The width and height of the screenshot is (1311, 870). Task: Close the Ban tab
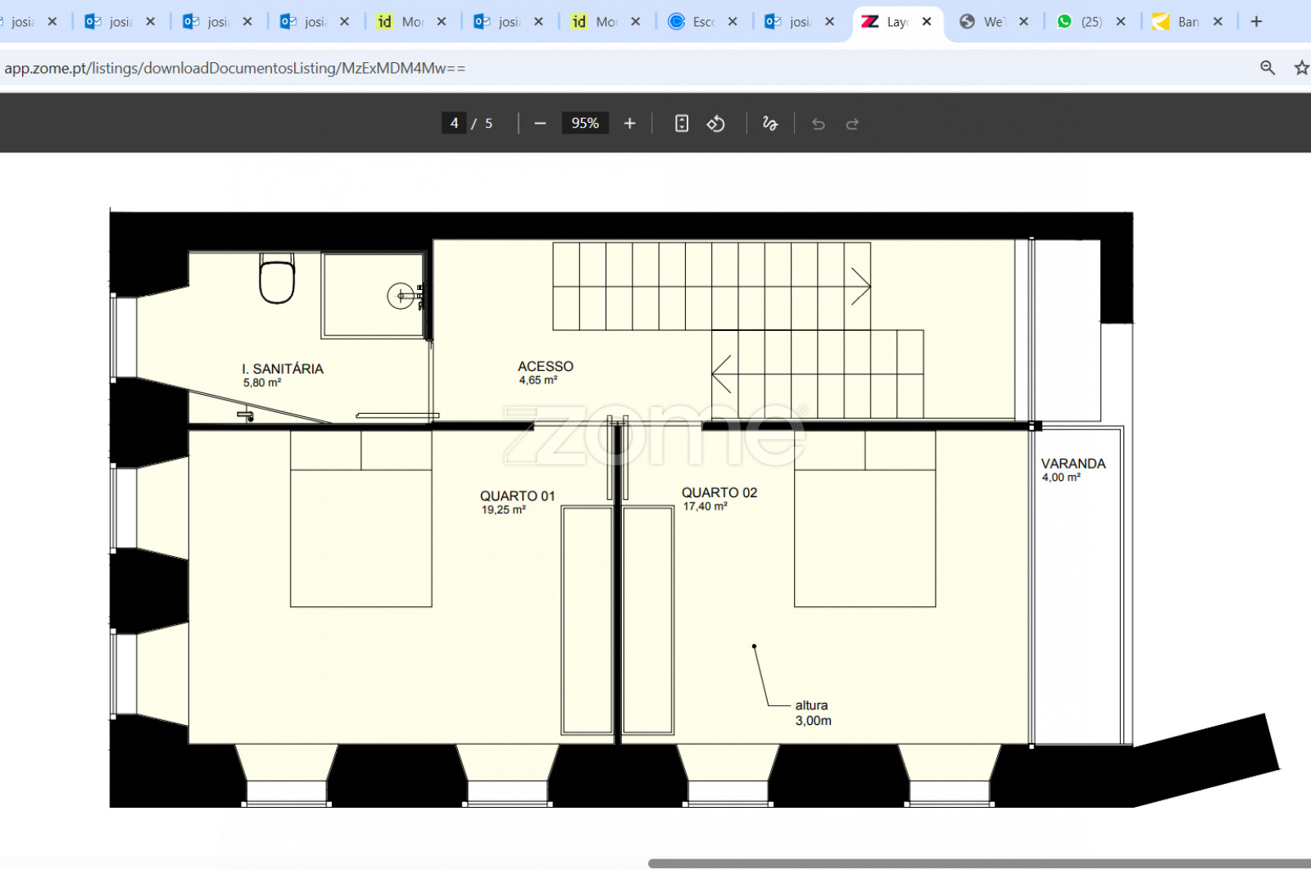coord(1218,21)
